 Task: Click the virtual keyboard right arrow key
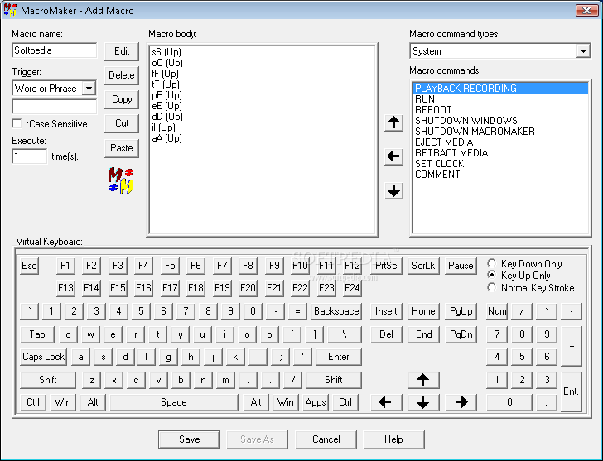click(461, 402)
